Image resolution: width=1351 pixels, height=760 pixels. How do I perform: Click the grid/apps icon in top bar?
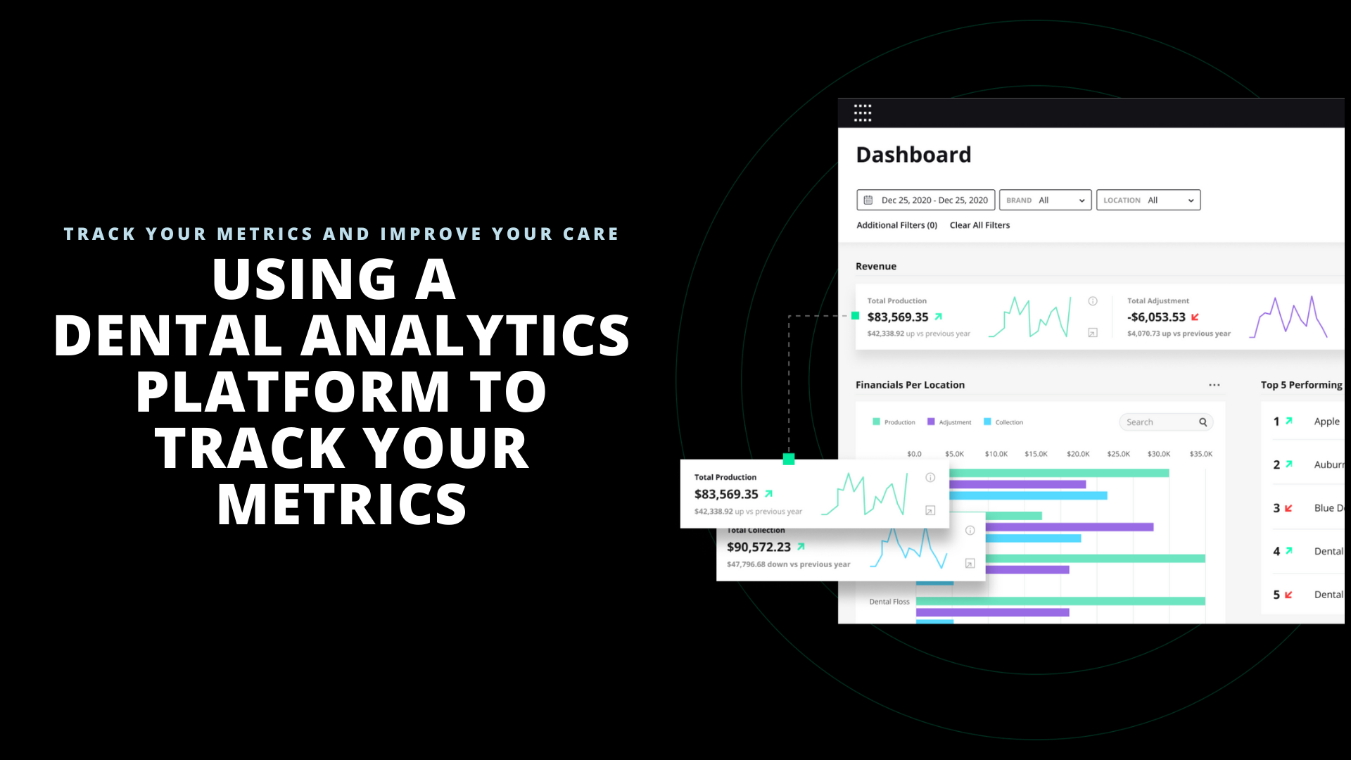coord(863,113)
